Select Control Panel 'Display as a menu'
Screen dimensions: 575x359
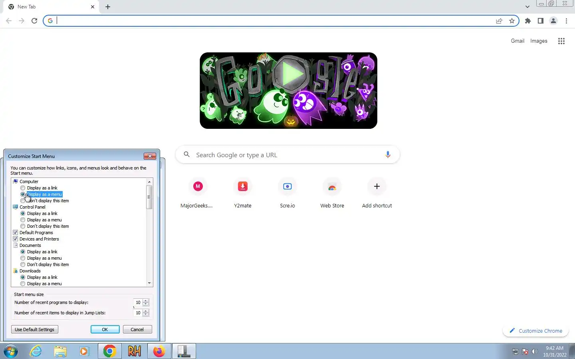coord(23,220)
